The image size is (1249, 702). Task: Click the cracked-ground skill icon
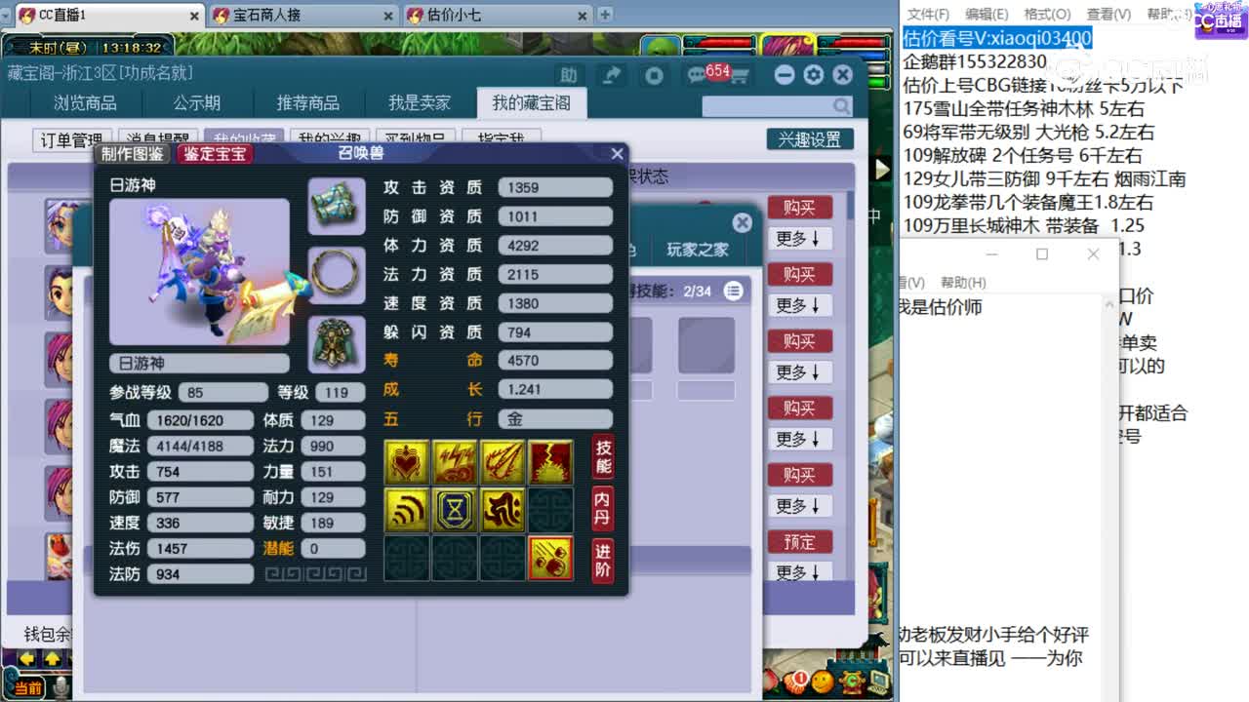tap(550, 461)
